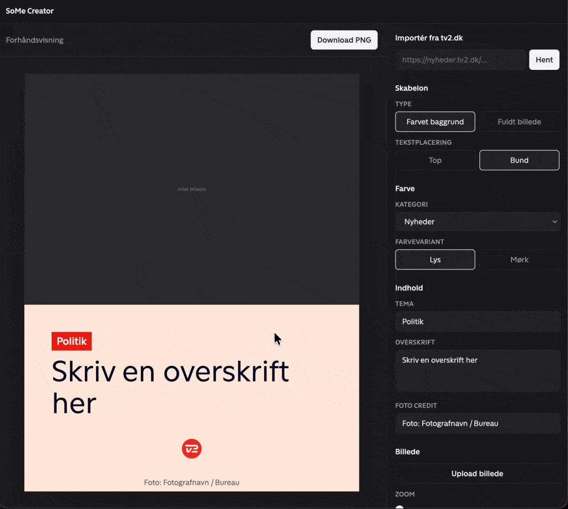Click the Download PNG button

(344, 40)
